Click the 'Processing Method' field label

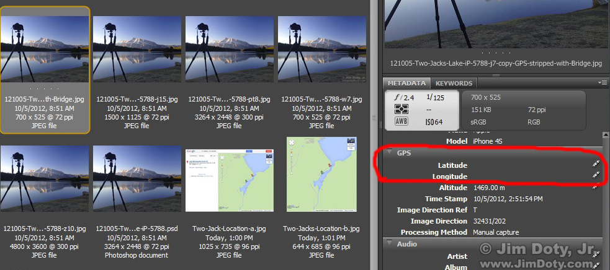click(434, 232)
